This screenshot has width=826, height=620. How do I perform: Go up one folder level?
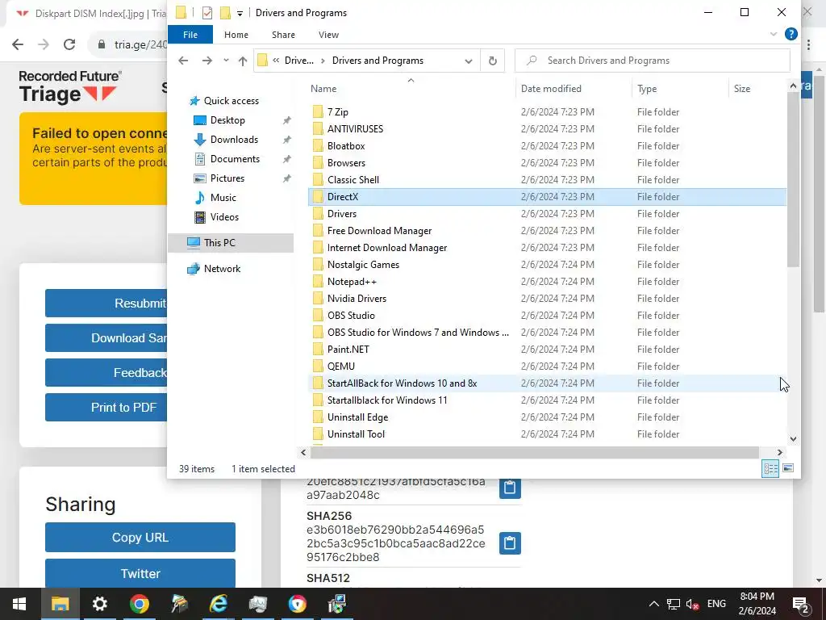click(x=242, y=61)
